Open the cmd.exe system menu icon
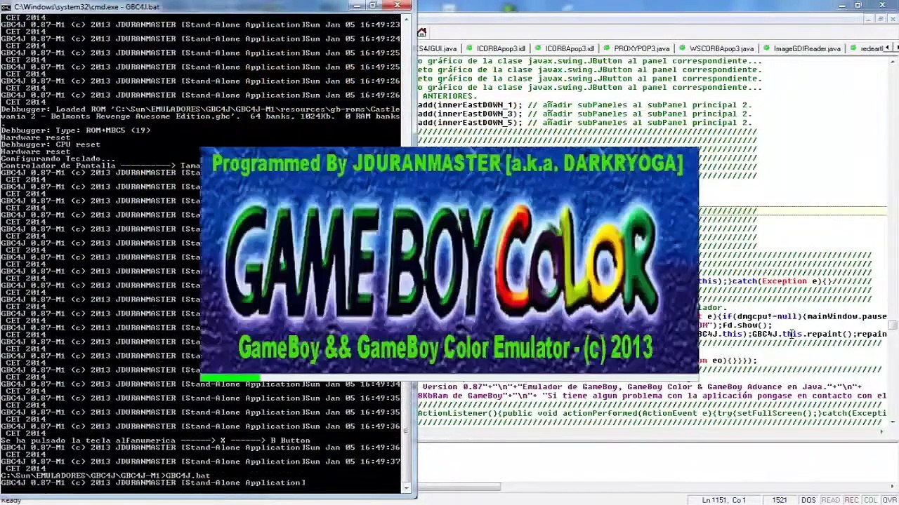Viewport: 899px width, 505px height. [x=6, y=6]
